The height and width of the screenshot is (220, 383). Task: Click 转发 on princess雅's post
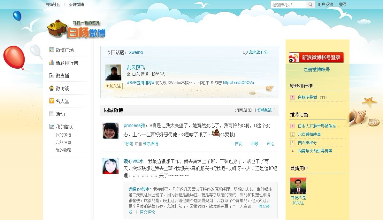point(238,144)
